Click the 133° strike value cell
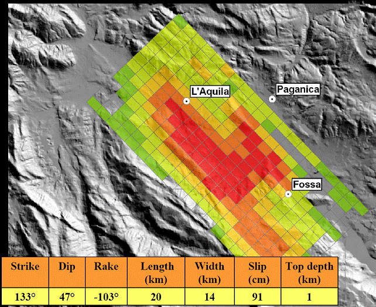Image resolution: width=376 pixels, height=307 pixels. 25,296
